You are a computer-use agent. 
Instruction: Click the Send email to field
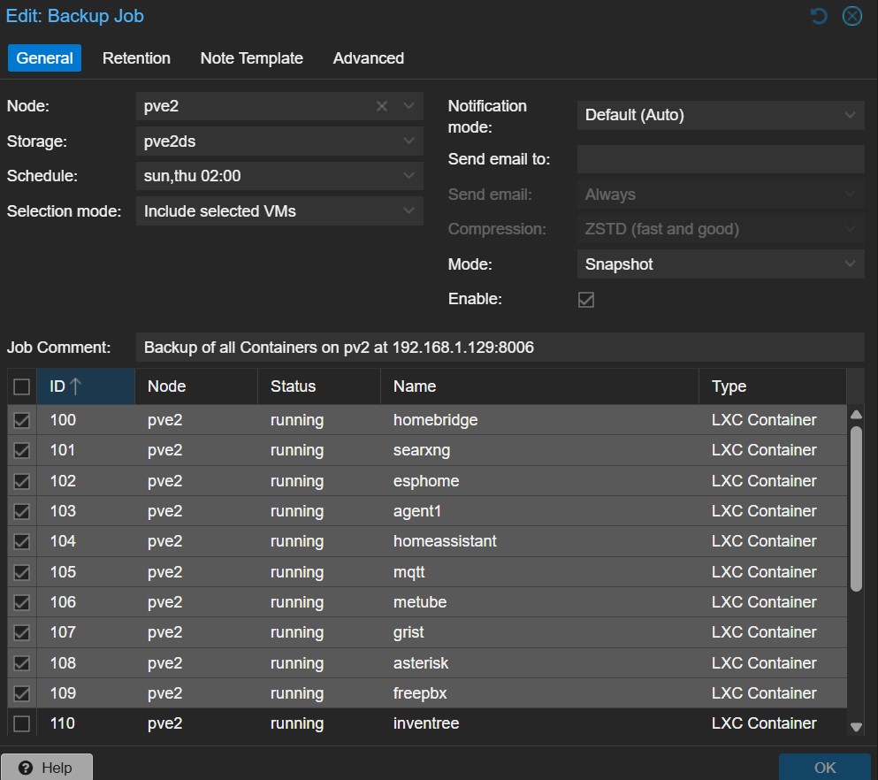[x=720, y=159]
